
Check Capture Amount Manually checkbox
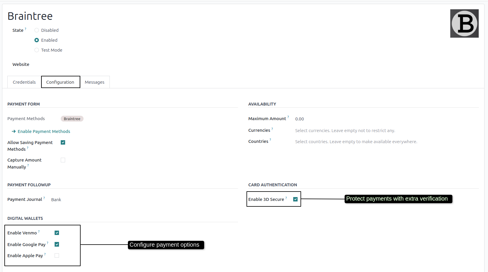click(x=63, y=160)
